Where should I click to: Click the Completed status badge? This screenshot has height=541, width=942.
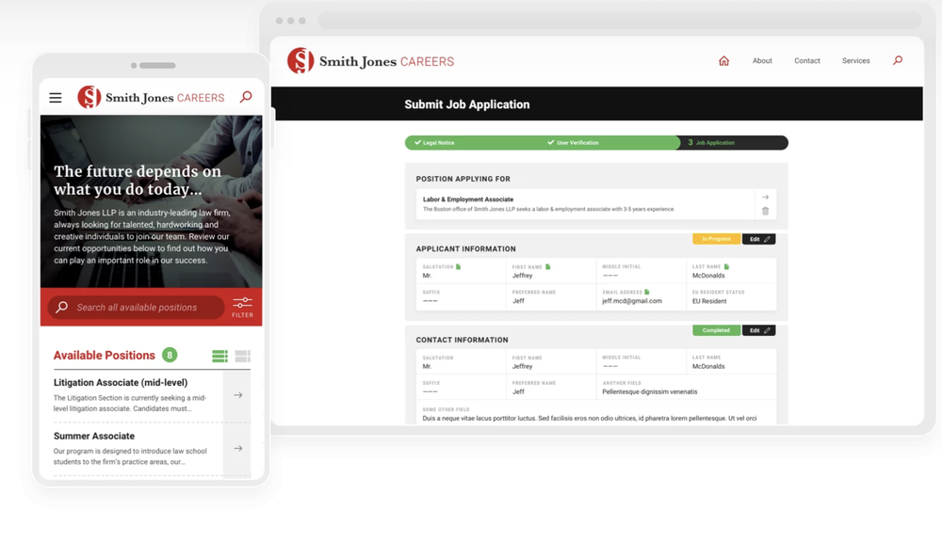click(x=716, y=330)
